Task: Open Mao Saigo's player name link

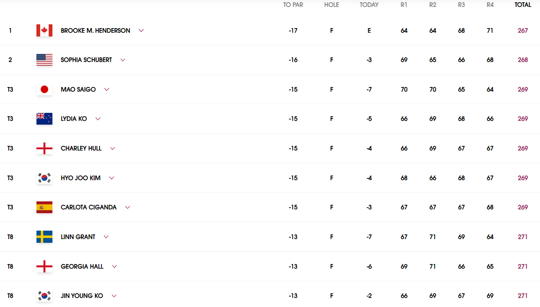Action: pyautogui.click(x=78, y=89)
